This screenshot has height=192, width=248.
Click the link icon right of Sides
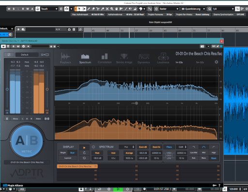click(47, 119)
